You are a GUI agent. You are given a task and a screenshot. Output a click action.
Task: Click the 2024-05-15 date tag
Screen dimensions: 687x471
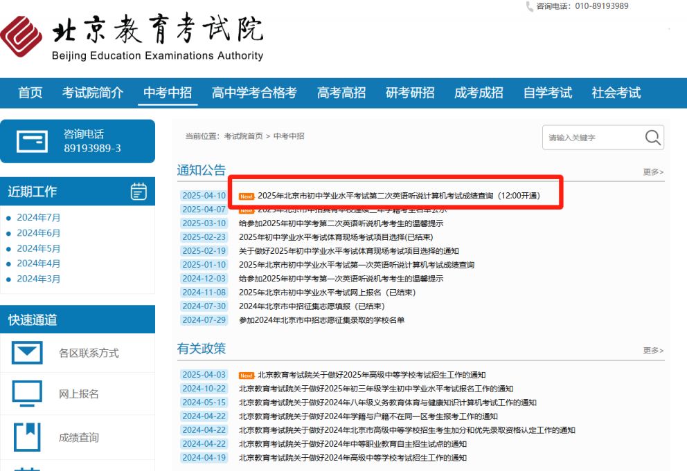pyautogui.click(x=204, y=403)
